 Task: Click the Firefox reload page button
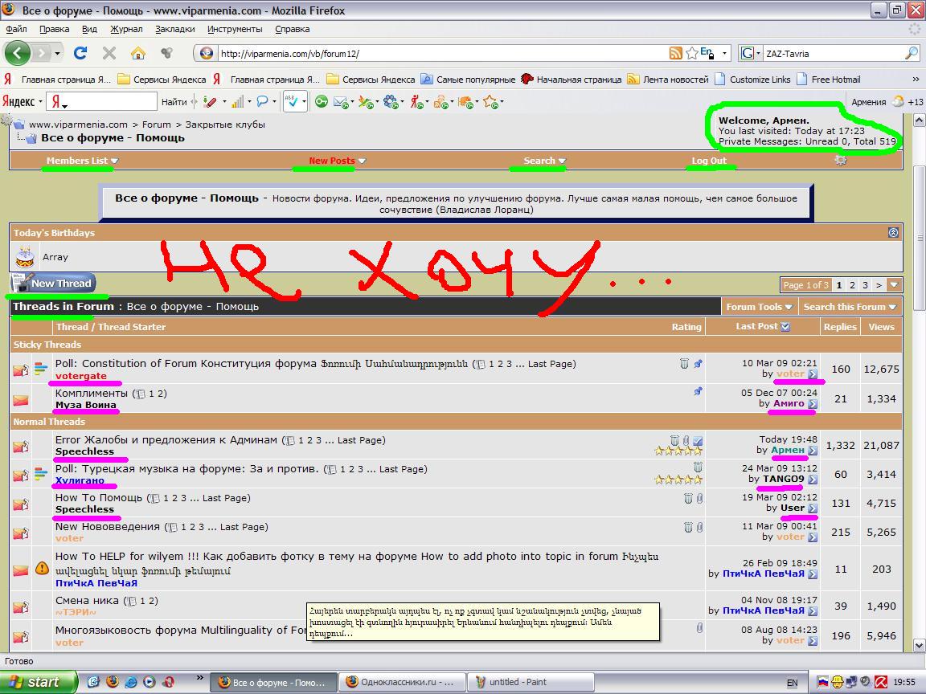click(x=80, y=53)
